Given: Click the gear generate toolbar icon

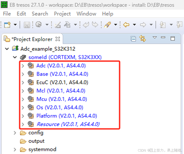Looking at the screenshot, I should (39, 25).
